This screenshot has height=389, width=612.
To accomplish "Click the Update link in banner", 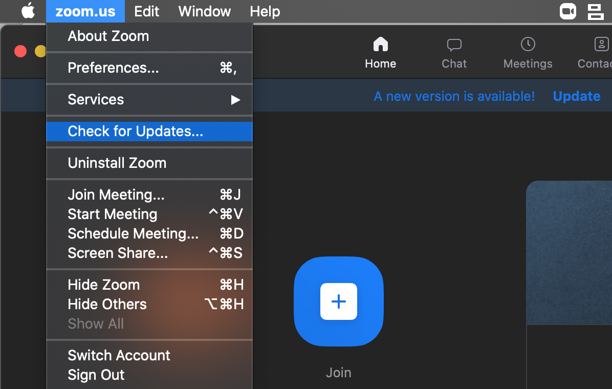I will tap(577, 96).
